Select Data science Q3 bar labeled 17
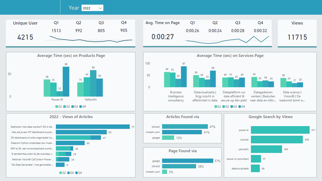Viewport: 322px width, 181px height. point(295,85)
